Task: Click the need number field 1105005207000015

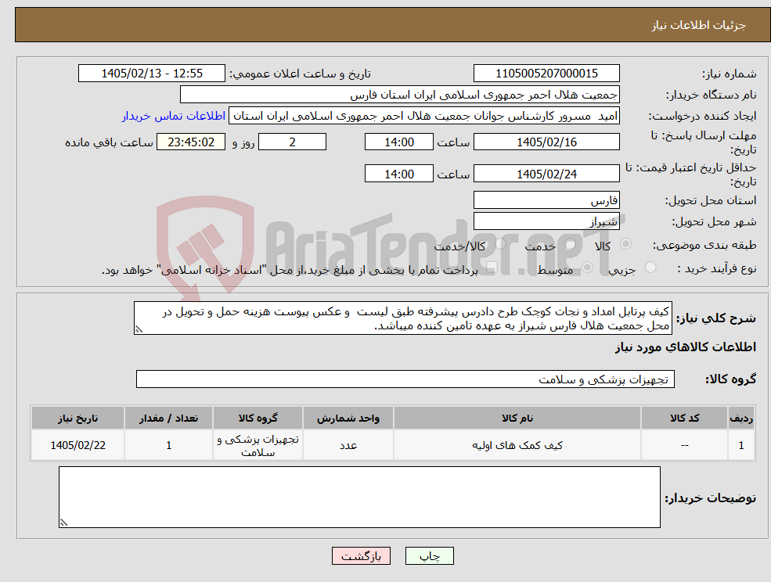Action: pos(546,74)
